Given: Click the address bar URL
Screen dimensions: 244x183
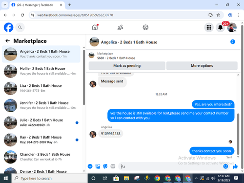Looking at the screenshot, I should [x=75, y=15].
